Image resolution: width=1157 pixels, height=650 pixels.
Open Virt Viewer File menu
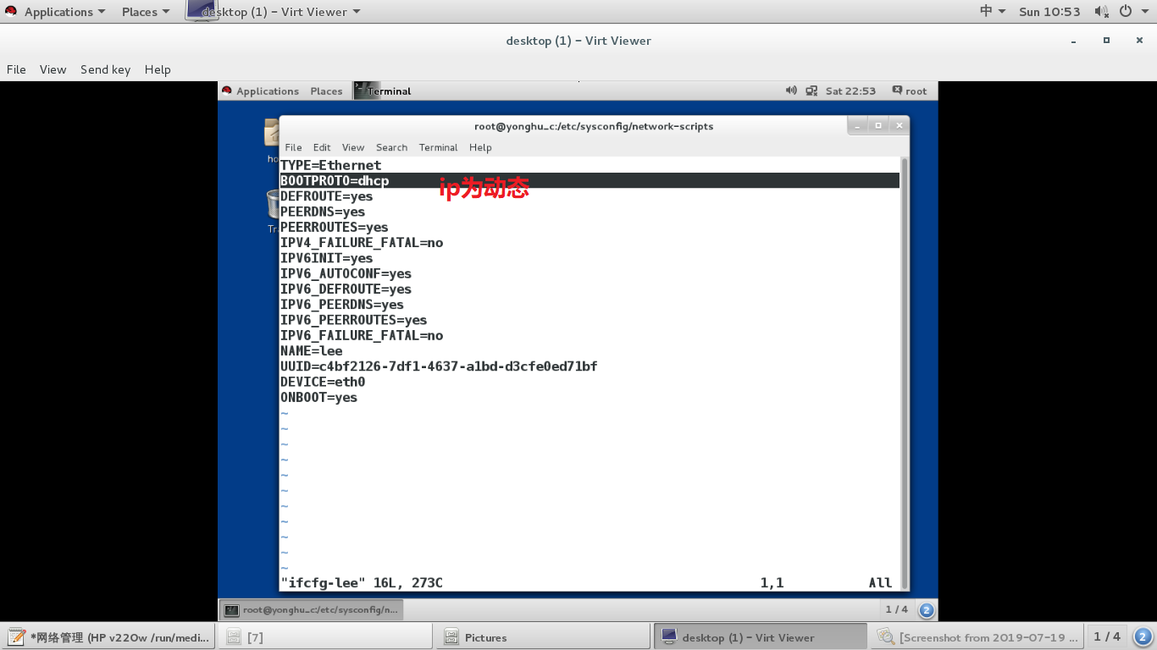tap(16, 69)
